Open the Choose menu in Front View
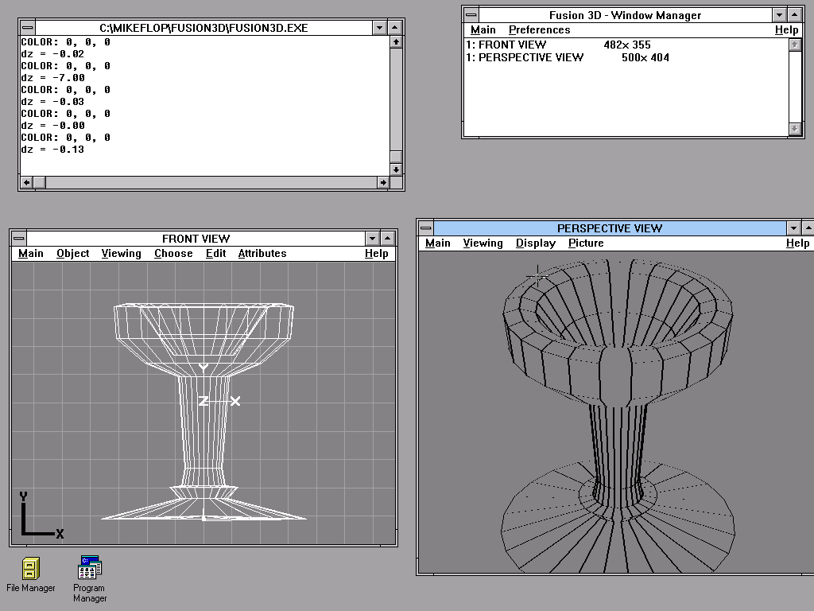Viewport: 814px width, 611px height. 173,254
